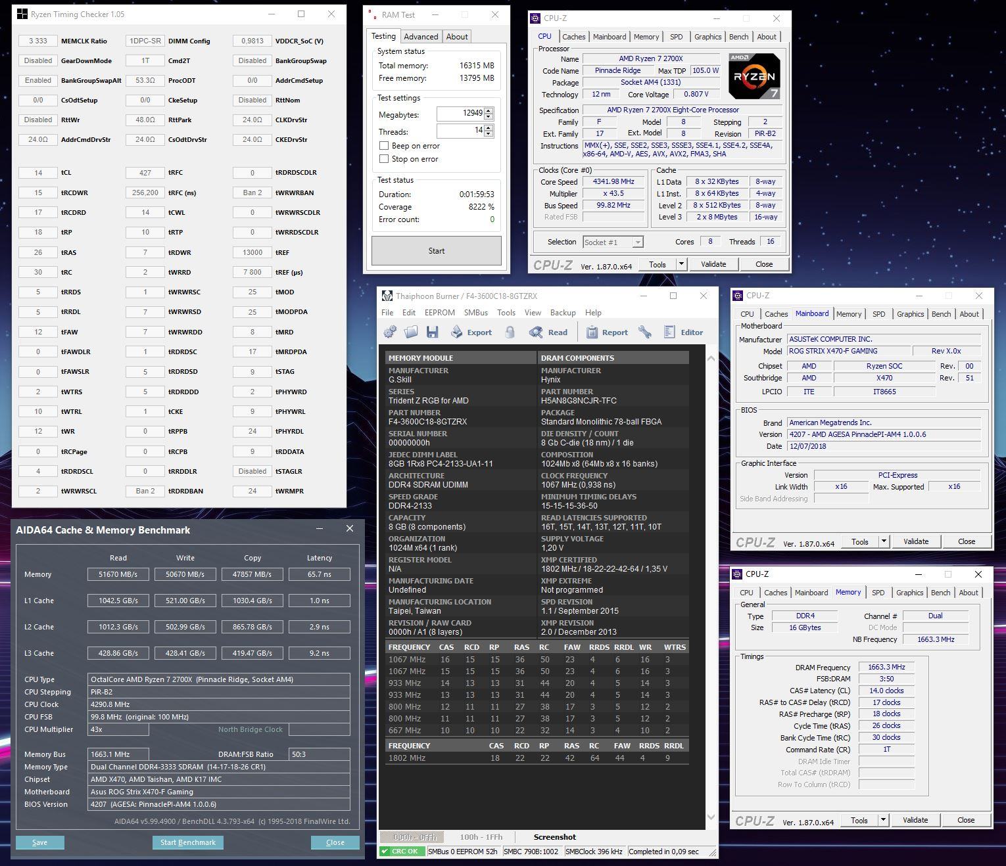This screenshot has width=1006, height=866.
Task: Minimize the Thaiphoon Burner window
Action: click(642, 296)
